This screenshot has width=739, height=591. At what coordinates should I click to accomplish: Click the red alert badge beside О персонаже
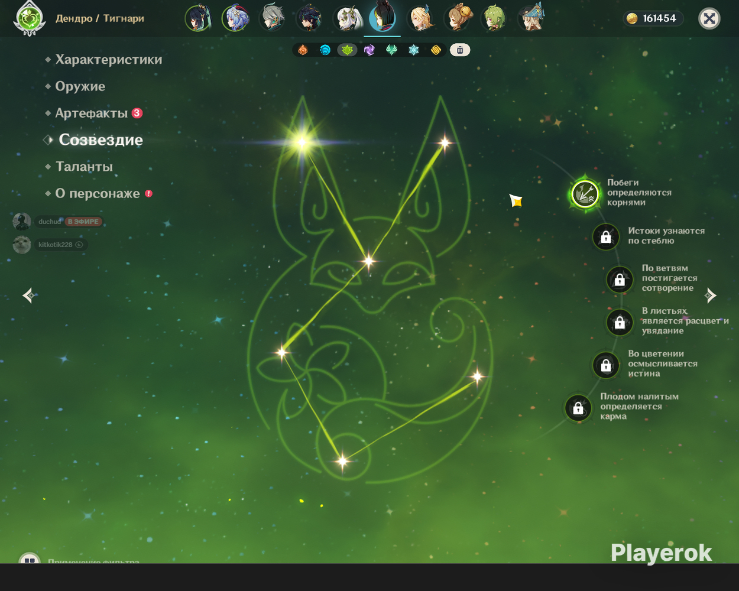coord(149,193)
